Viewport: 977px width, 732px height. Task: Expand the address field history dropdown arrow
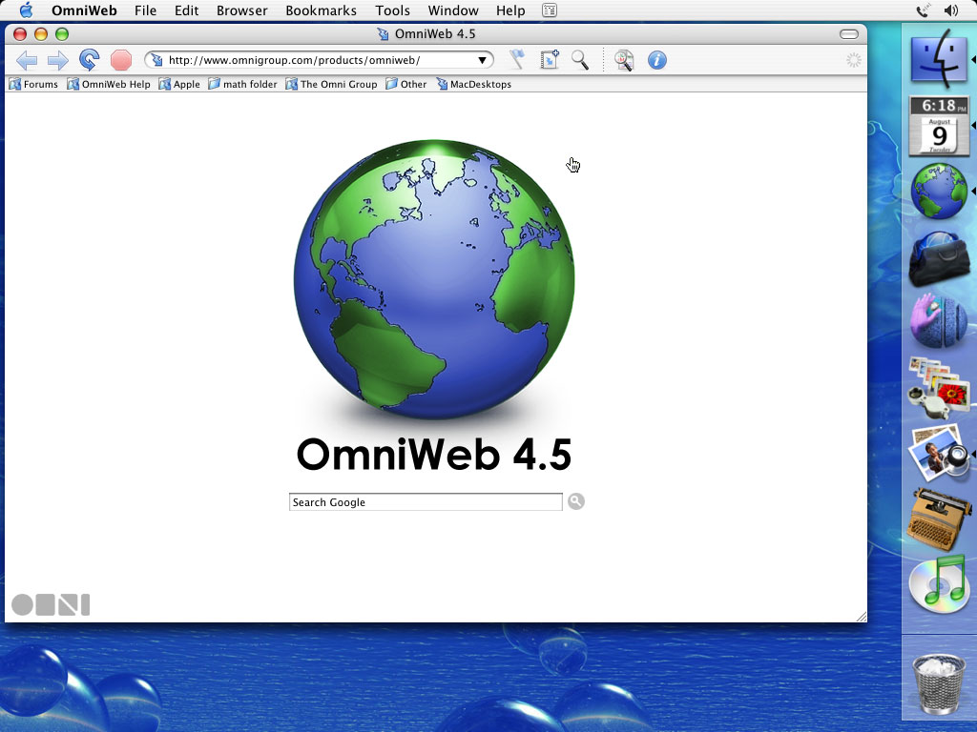click(x=482, y=60)
